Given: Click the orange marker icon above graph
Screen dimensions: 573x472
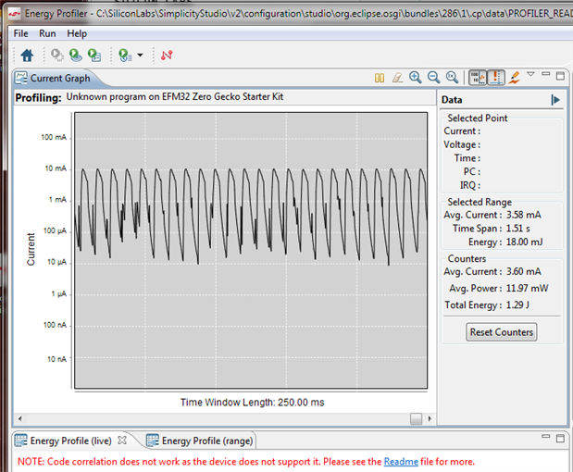Looking at the screenshot, I should 514,78.
